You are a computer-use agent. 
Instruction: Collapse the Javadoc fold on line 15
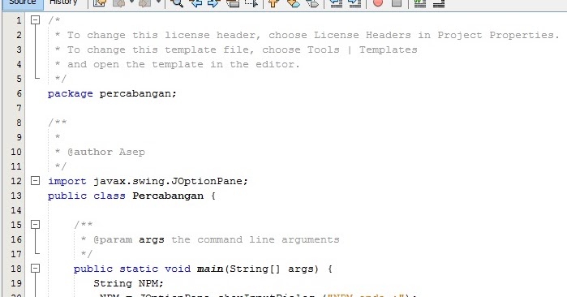pyautogui.click(x=35, y=225)
